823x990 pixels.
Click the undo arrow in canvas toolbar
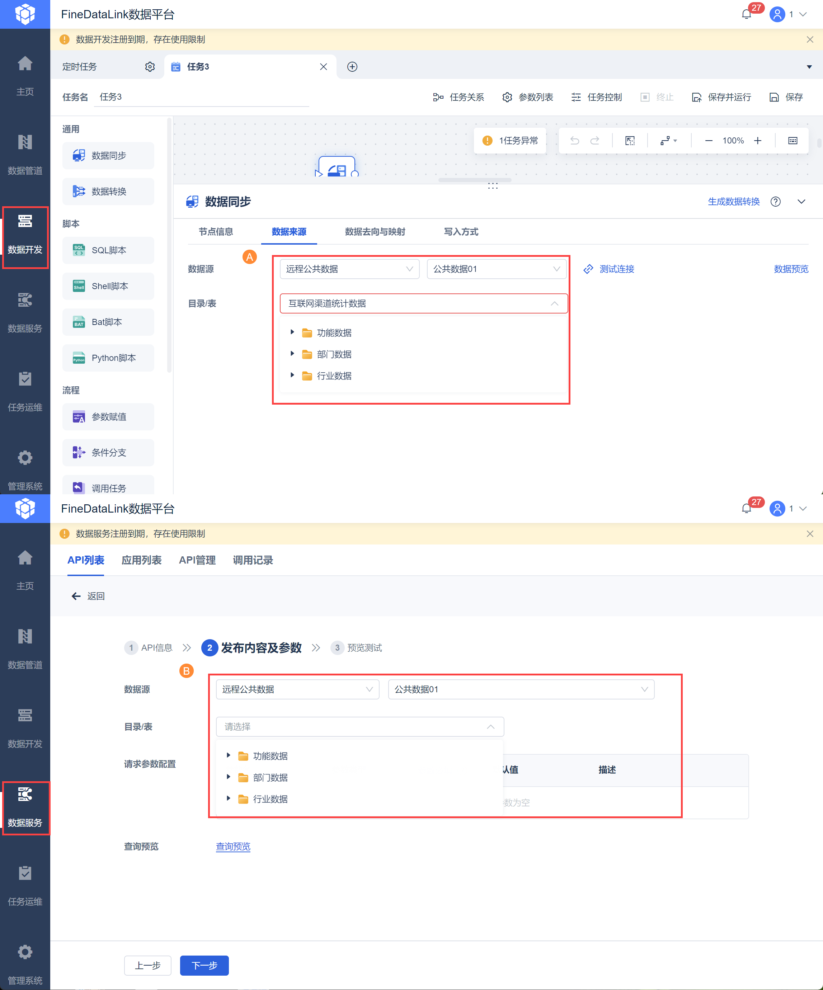(x=574, y=141)
